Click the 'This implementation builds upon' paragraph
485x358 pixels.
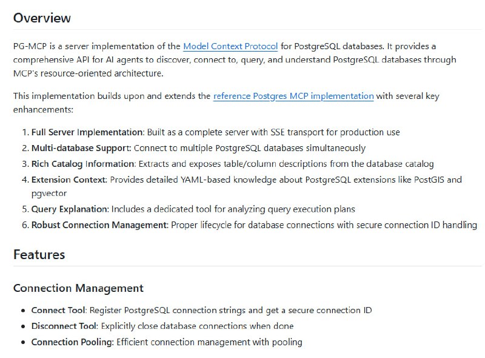pos(226,103)
